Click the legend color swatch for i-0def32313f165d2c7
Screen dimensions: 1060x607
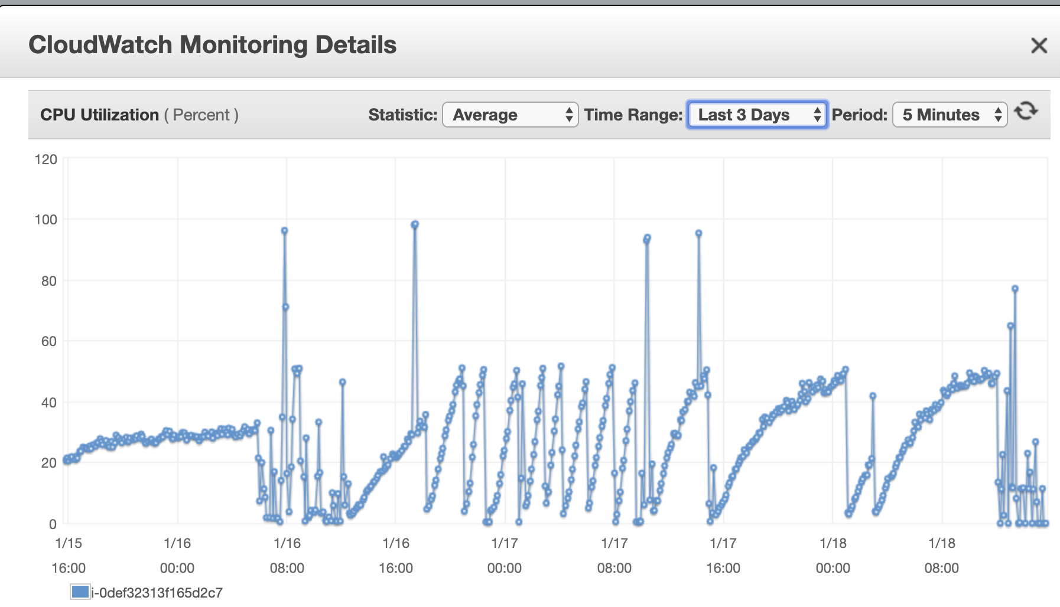pyautogui.click(x=80, y=592)
